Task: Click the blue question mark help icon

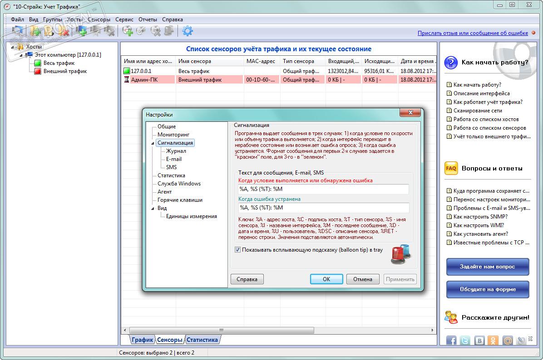Action: point(451,63)
